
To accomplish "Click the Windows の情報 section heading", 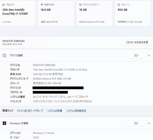I will pyautogui.click(x=19, y=123).
